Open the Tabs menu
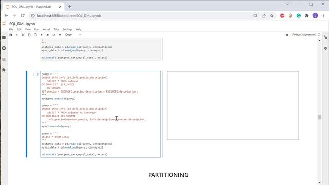 click(x=56, y=29)
